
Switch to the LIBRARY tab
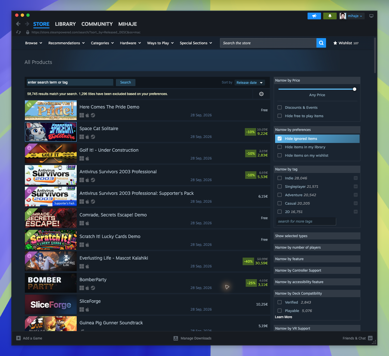[x=65, y=24]
